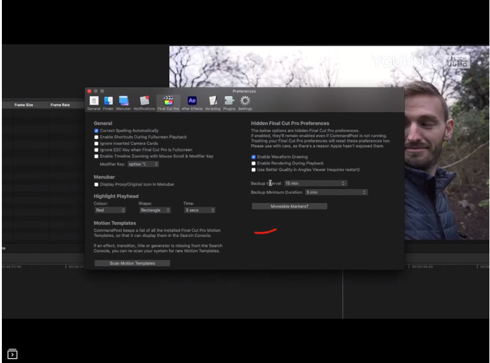Select the Final Cut Pro preferences pane
Image resolution: width=490 pixels, height=363 pixels.
(168, 103)
